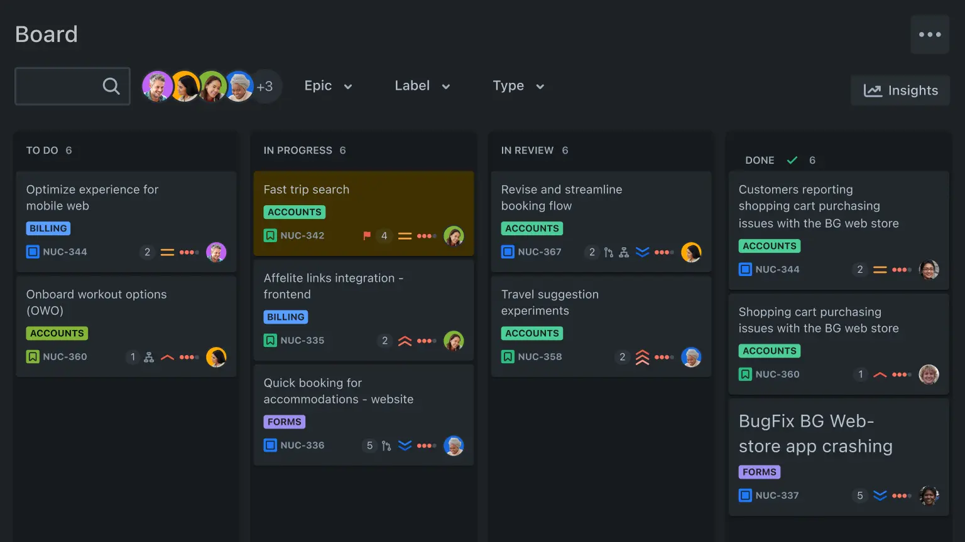Click the pull request icon on NUC-336
The height and width of the screenshot is (542, 965).
click(386, 445)
